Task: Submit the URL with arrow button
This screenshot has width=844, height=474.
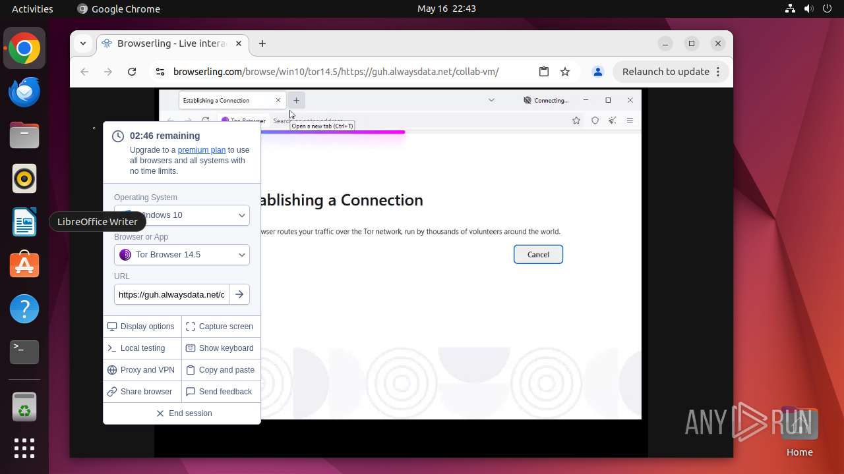Action: tap(239, 294)
